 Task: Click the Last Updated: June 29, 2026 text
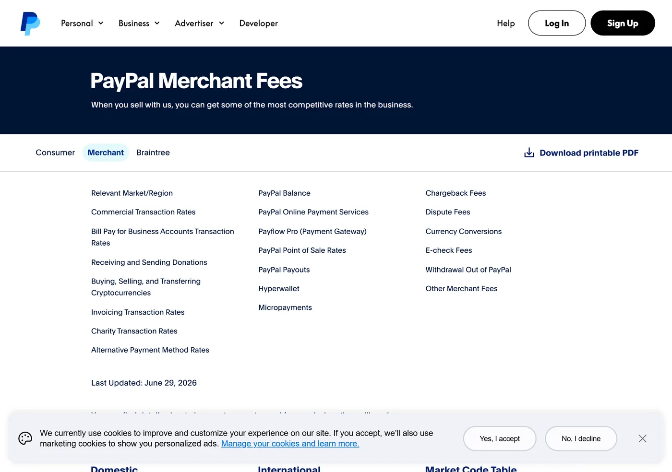(x=144, y=383)
